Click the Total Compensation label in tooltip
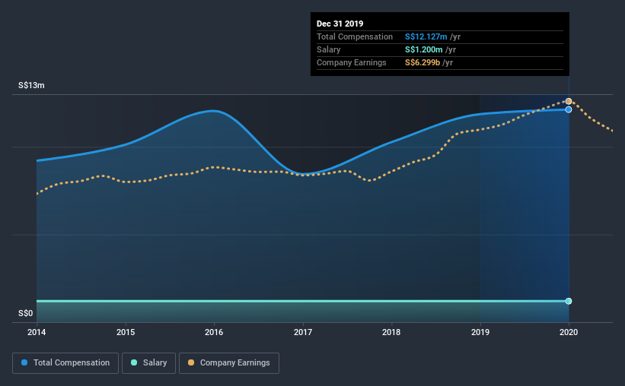625x386 pixels. [x=355, y=37]
